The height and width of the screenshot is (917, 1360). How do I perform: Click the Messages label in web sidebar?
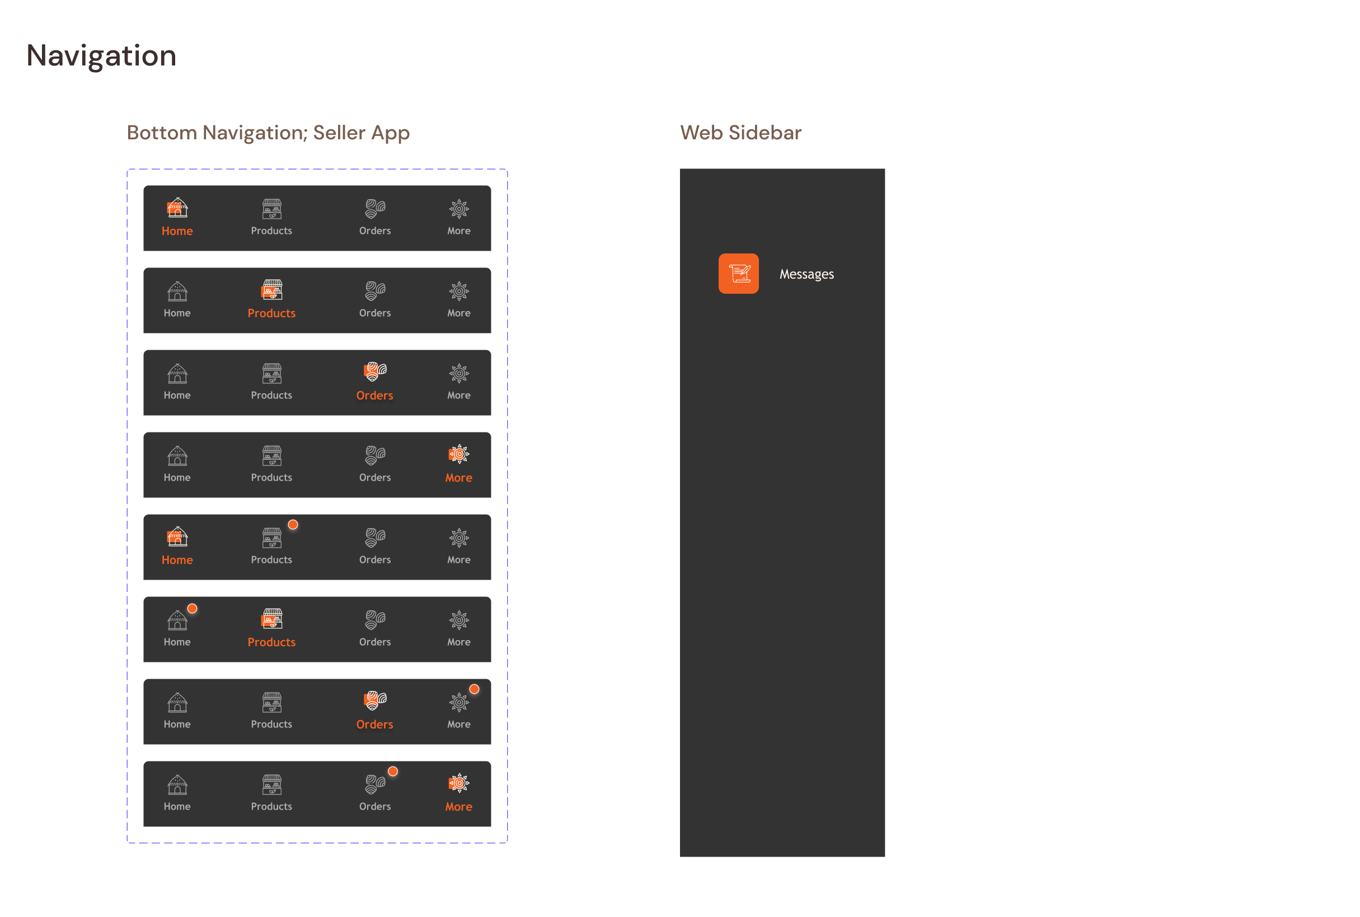coord(806,273)
